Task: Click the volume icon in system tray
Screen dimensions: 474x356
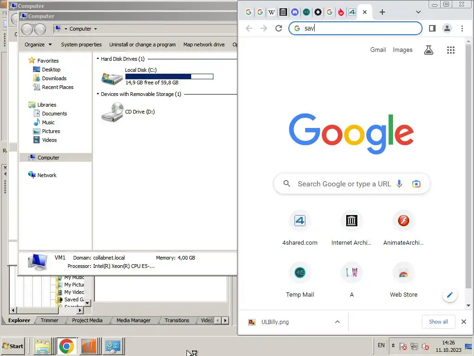Action: (x=425, y=346)
